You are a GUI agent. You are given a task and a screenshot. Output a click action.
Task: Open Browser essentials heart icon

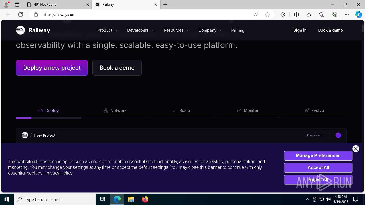tap(334, 15)
